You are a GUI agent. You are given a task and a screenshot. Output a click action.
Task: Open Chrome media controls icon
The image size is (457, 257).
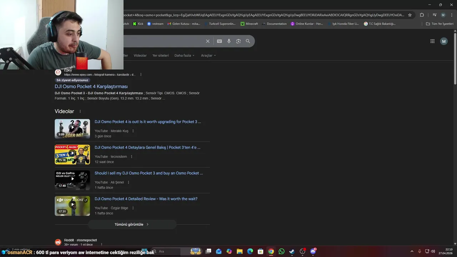[x=435, y=15]
